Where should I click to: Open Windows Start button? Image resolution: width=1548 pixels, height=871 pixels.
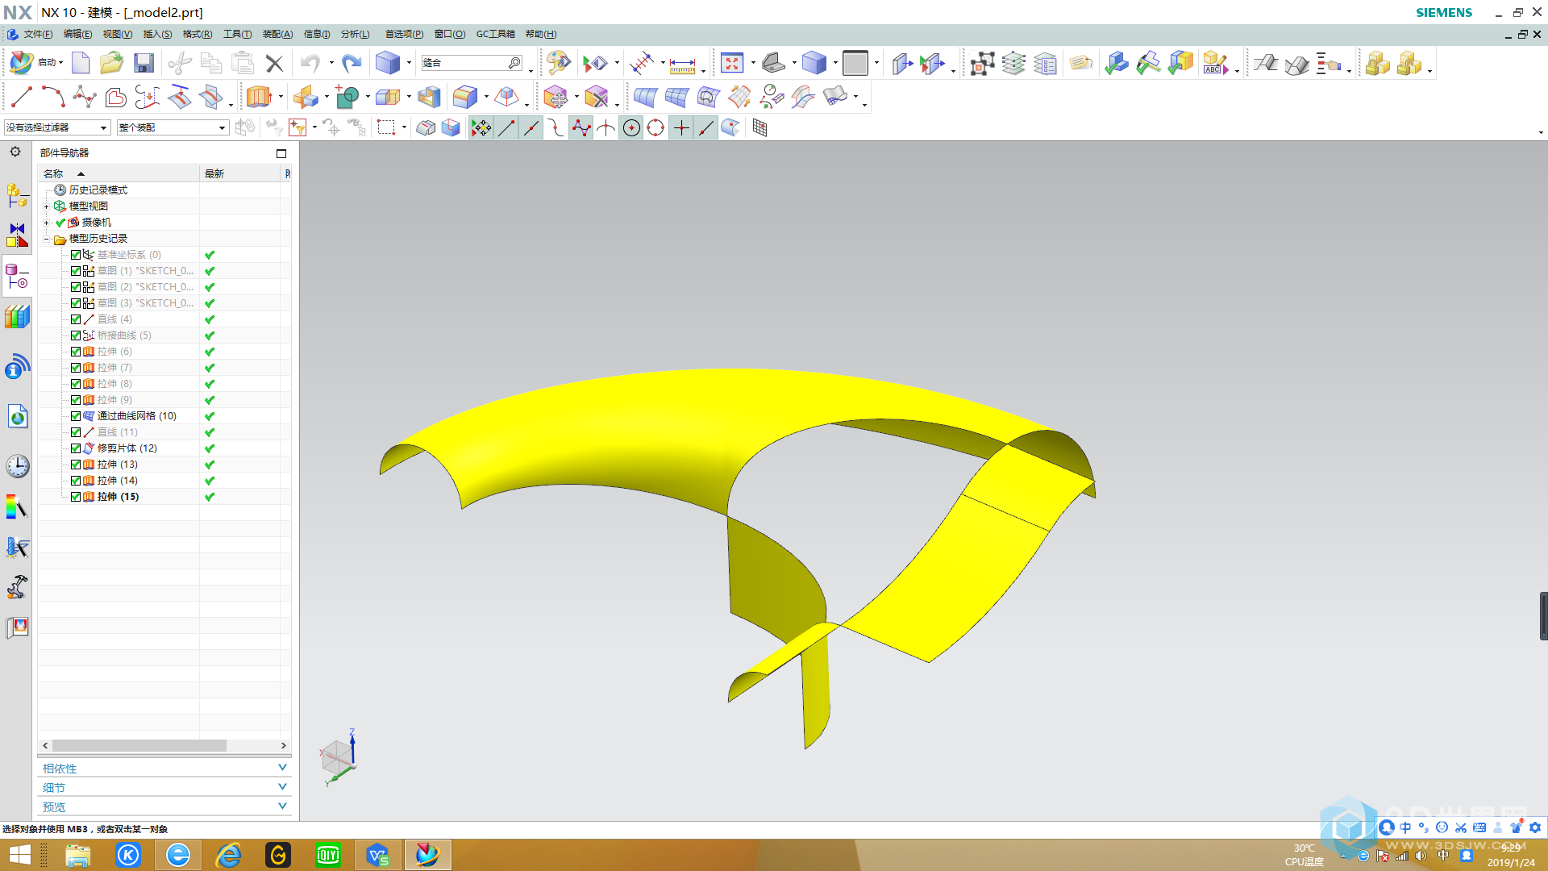pos(19,855)
